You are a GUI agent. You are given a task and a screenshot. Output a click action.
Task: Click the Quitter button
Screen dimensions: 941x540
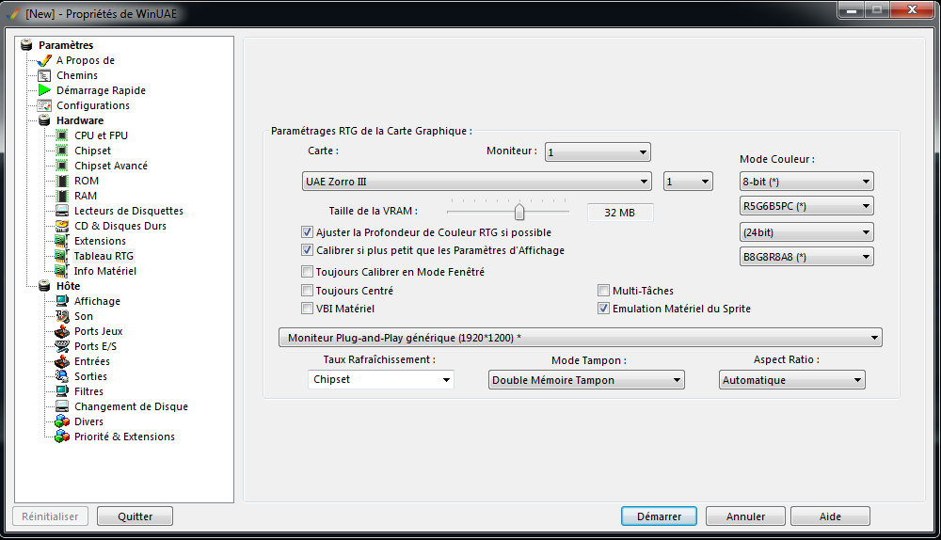135,516
